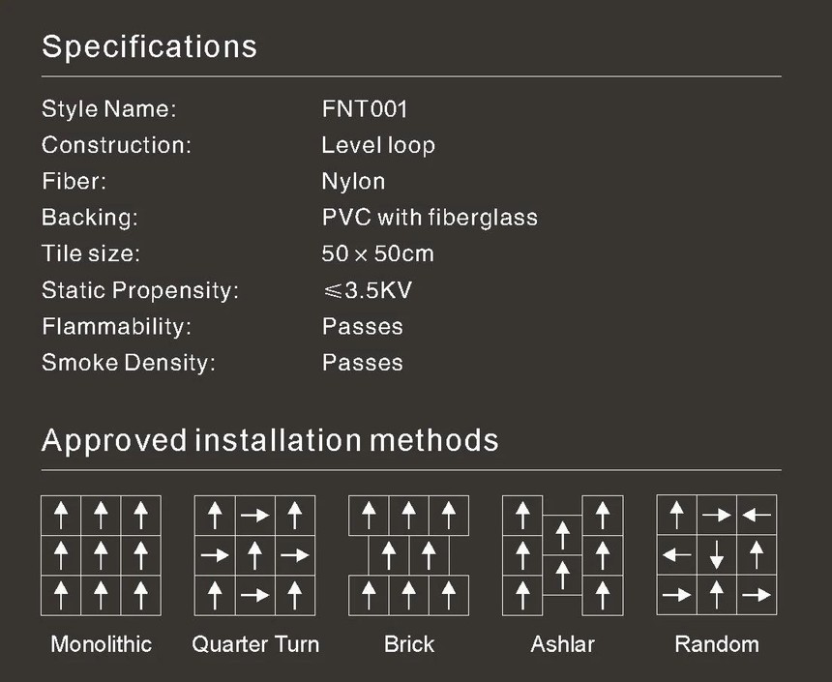832x682 pixels.
Task: Select the Quarter Turn label
Action: 255,644
